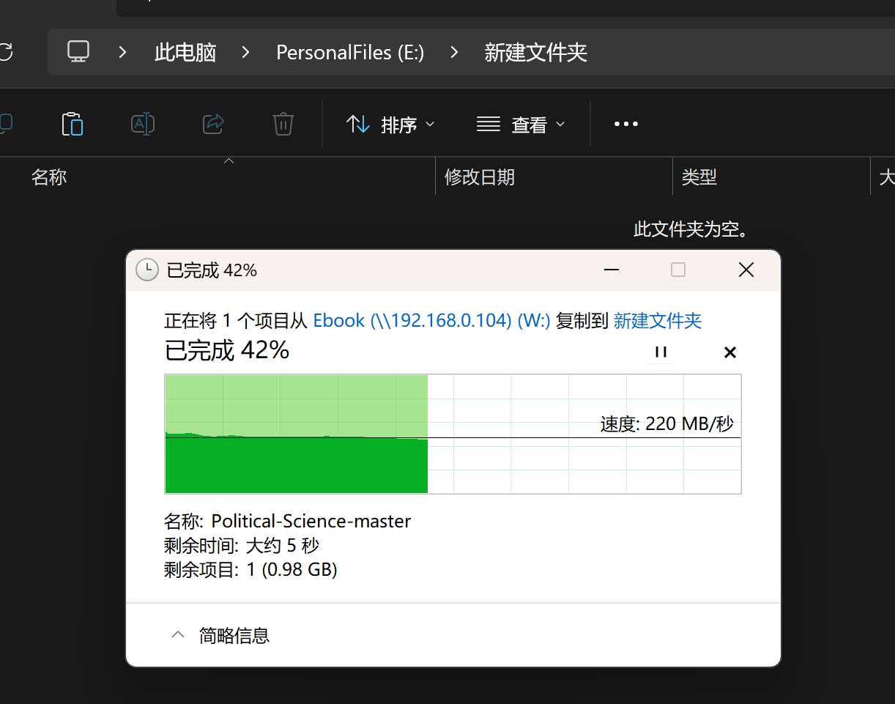This screenshot has width=895, height=704.
Task: Click the transfer speed progress graph
Action: [453, 434]
